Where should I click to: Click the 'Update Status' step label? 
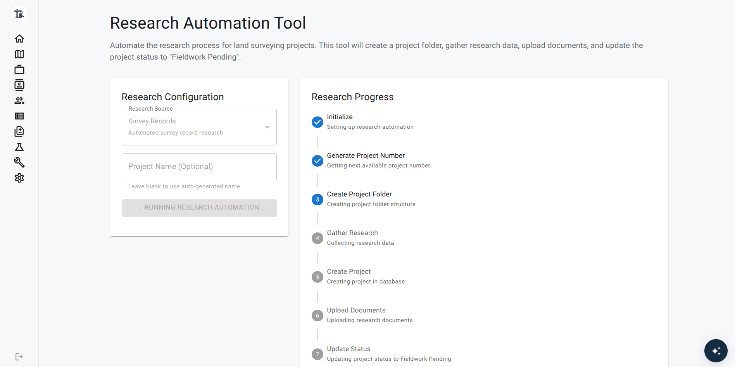click(x=349, y=349)
